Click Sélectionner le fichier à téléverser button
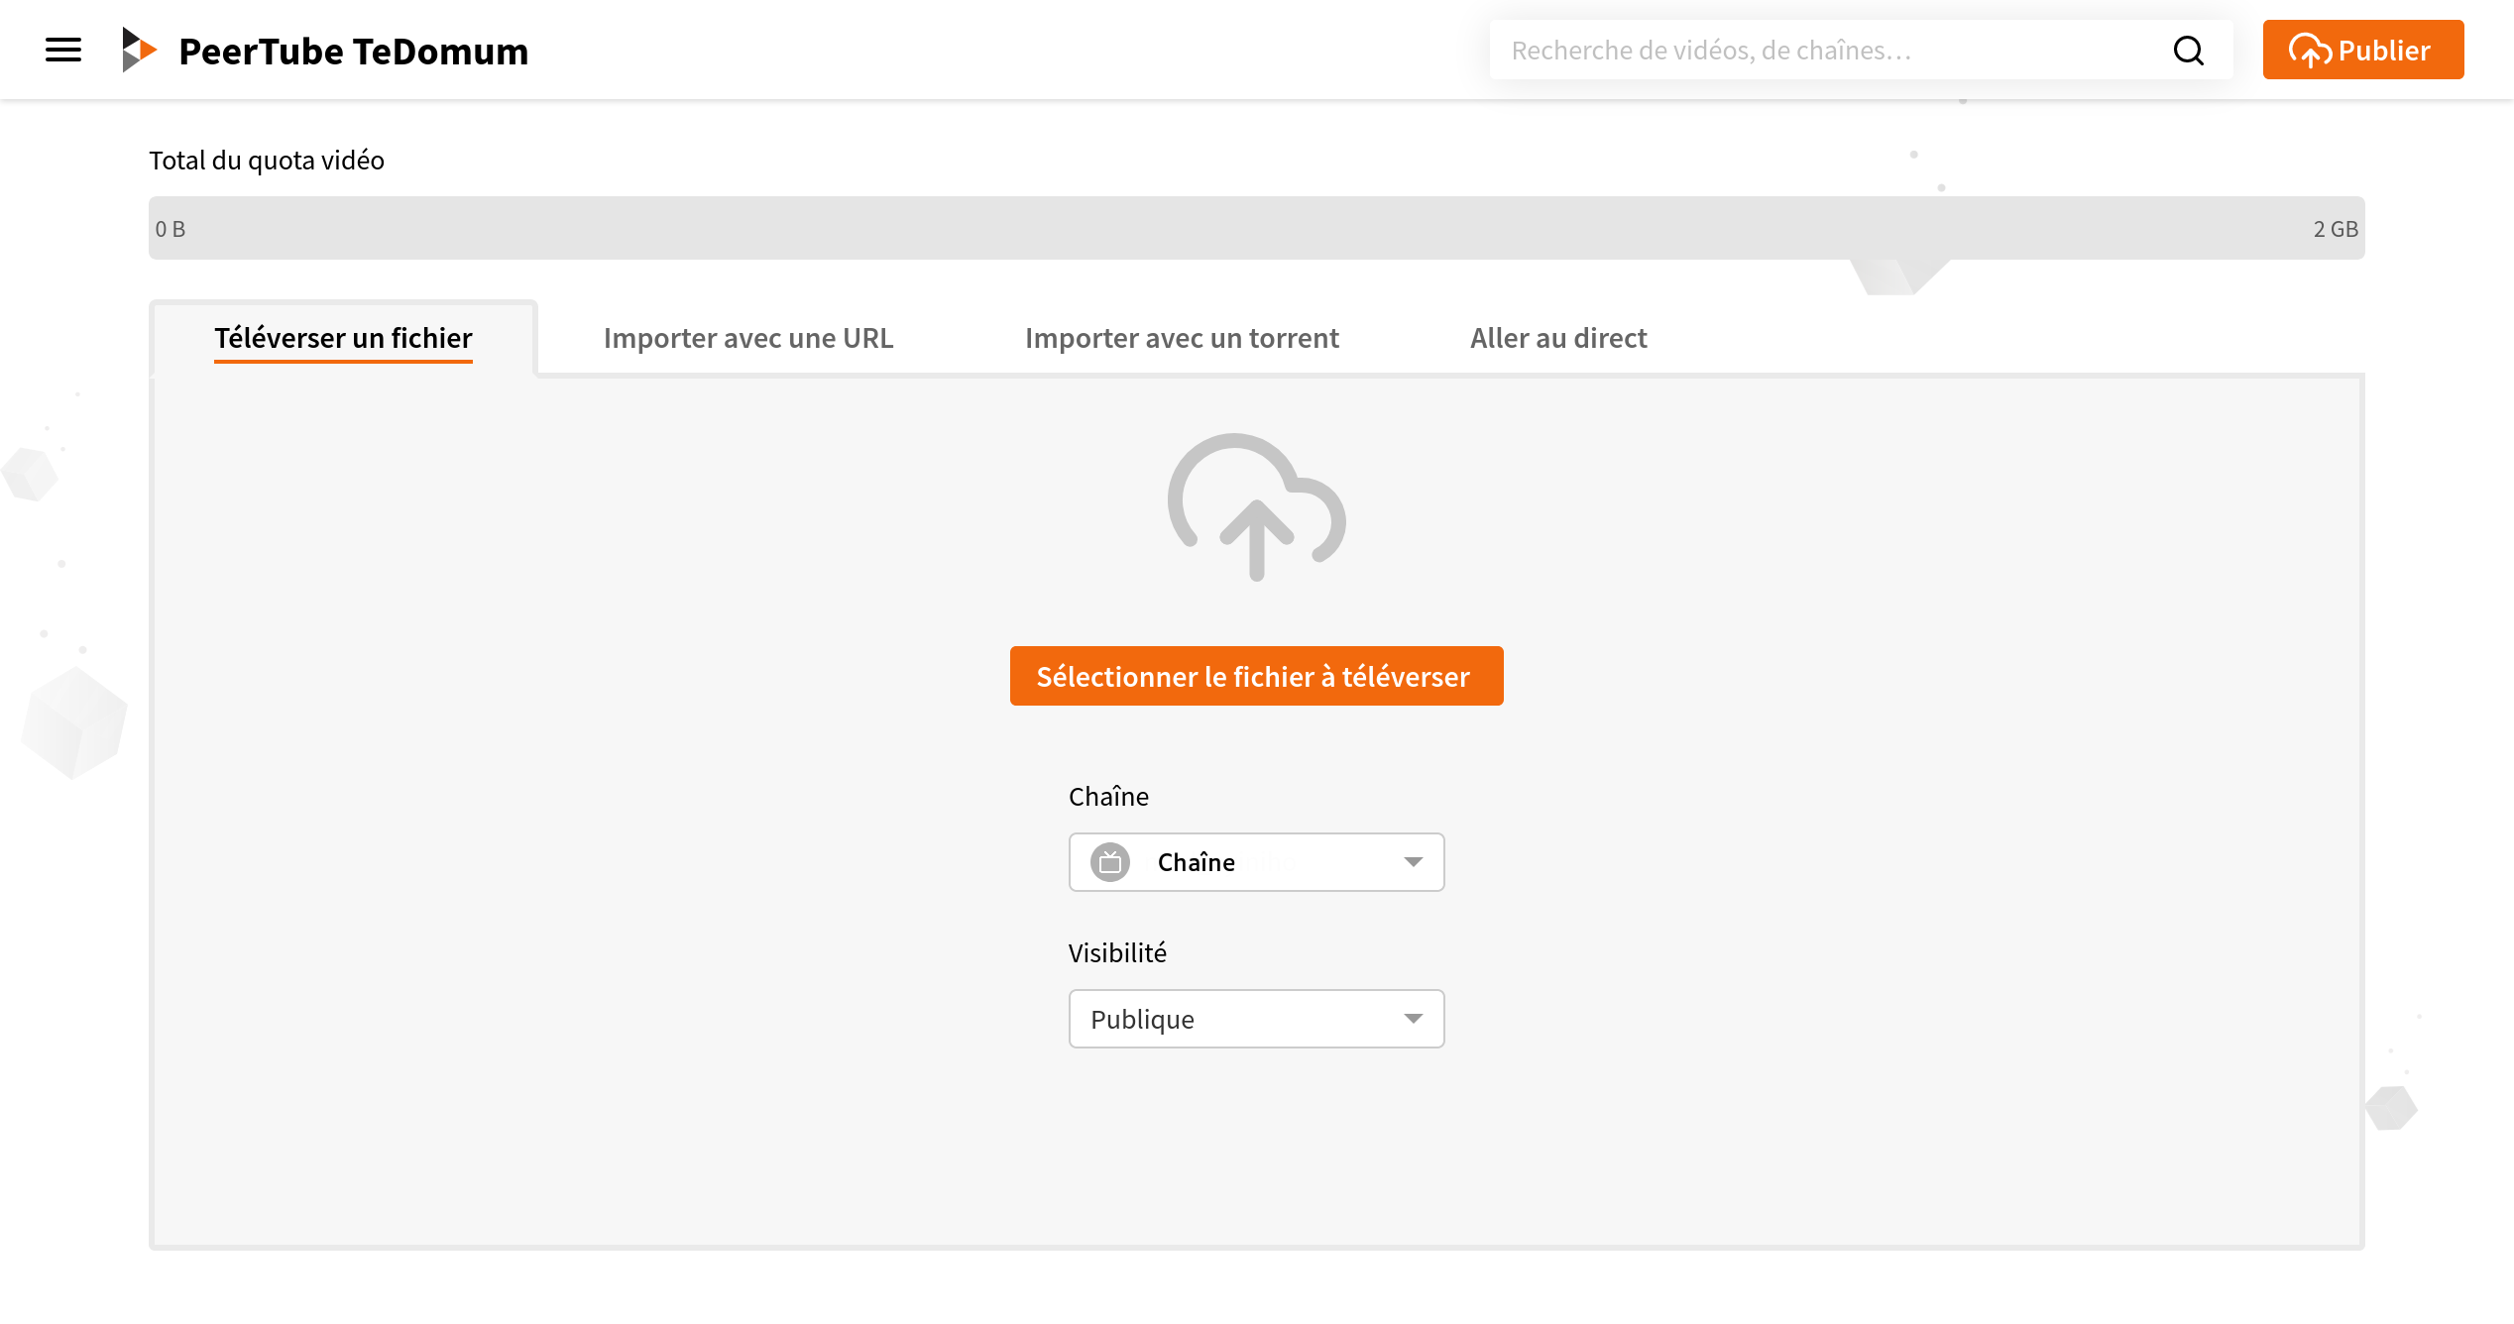The image size is (2514, 1324). pyautogui.click(x=1256, y=676)
